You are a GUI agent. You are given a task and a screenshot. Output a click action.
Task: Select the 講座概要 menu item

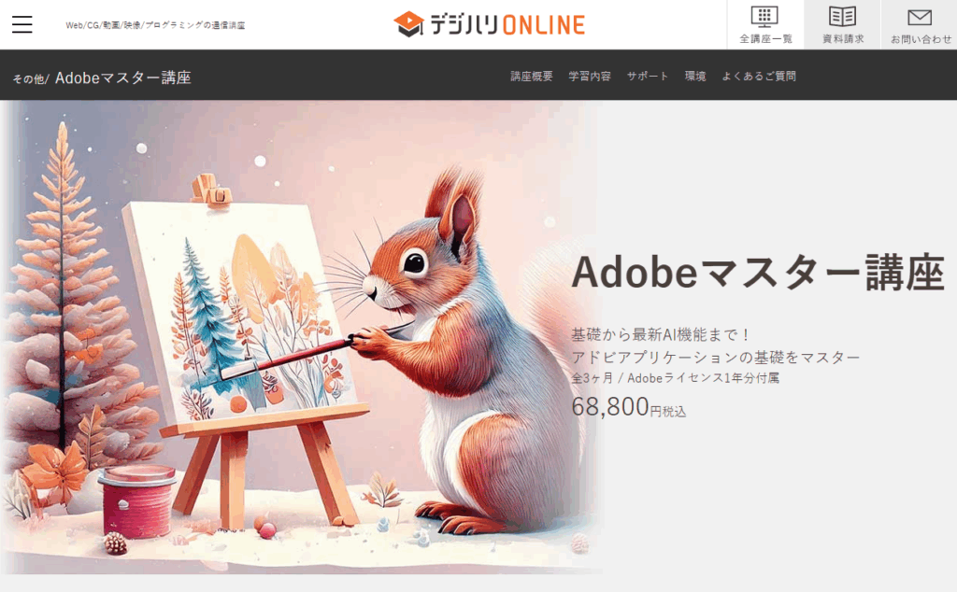(x=532, y=77)
